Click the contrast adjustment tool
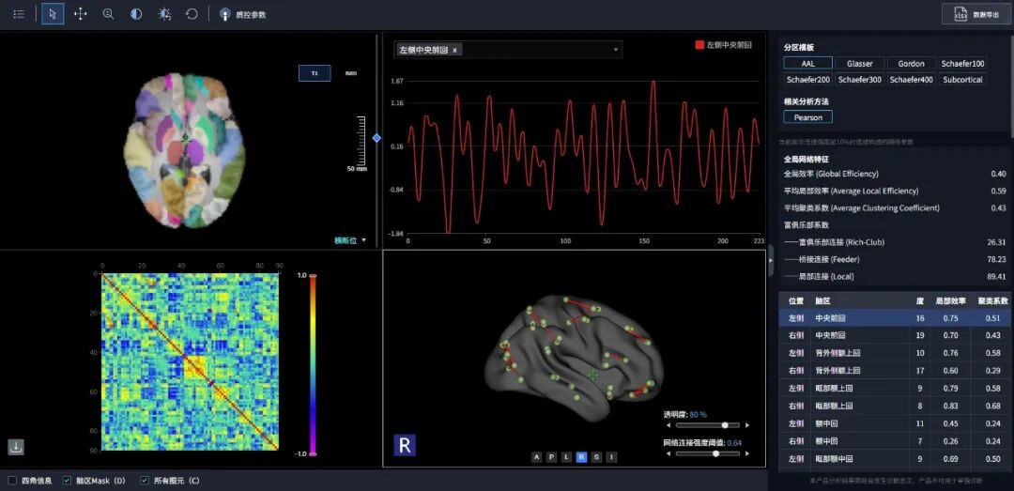 click(x=136, y=14)
